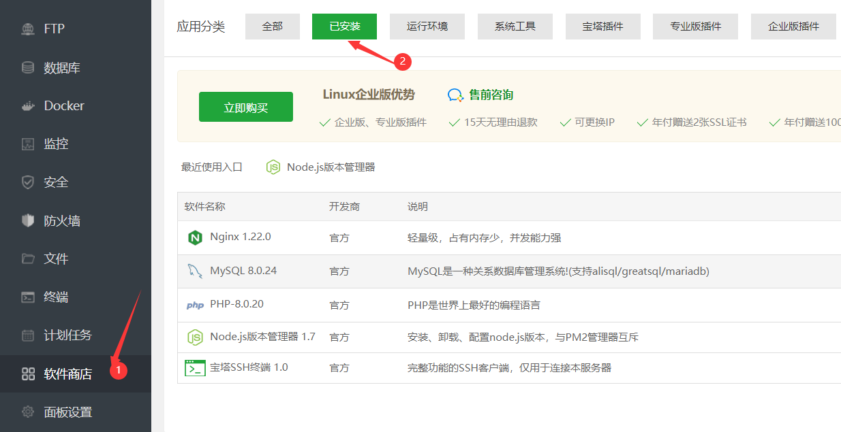Click the 年付赠送2张SSL证书 advantage text
Screen dimensions: 841x432
pos(699,122)
